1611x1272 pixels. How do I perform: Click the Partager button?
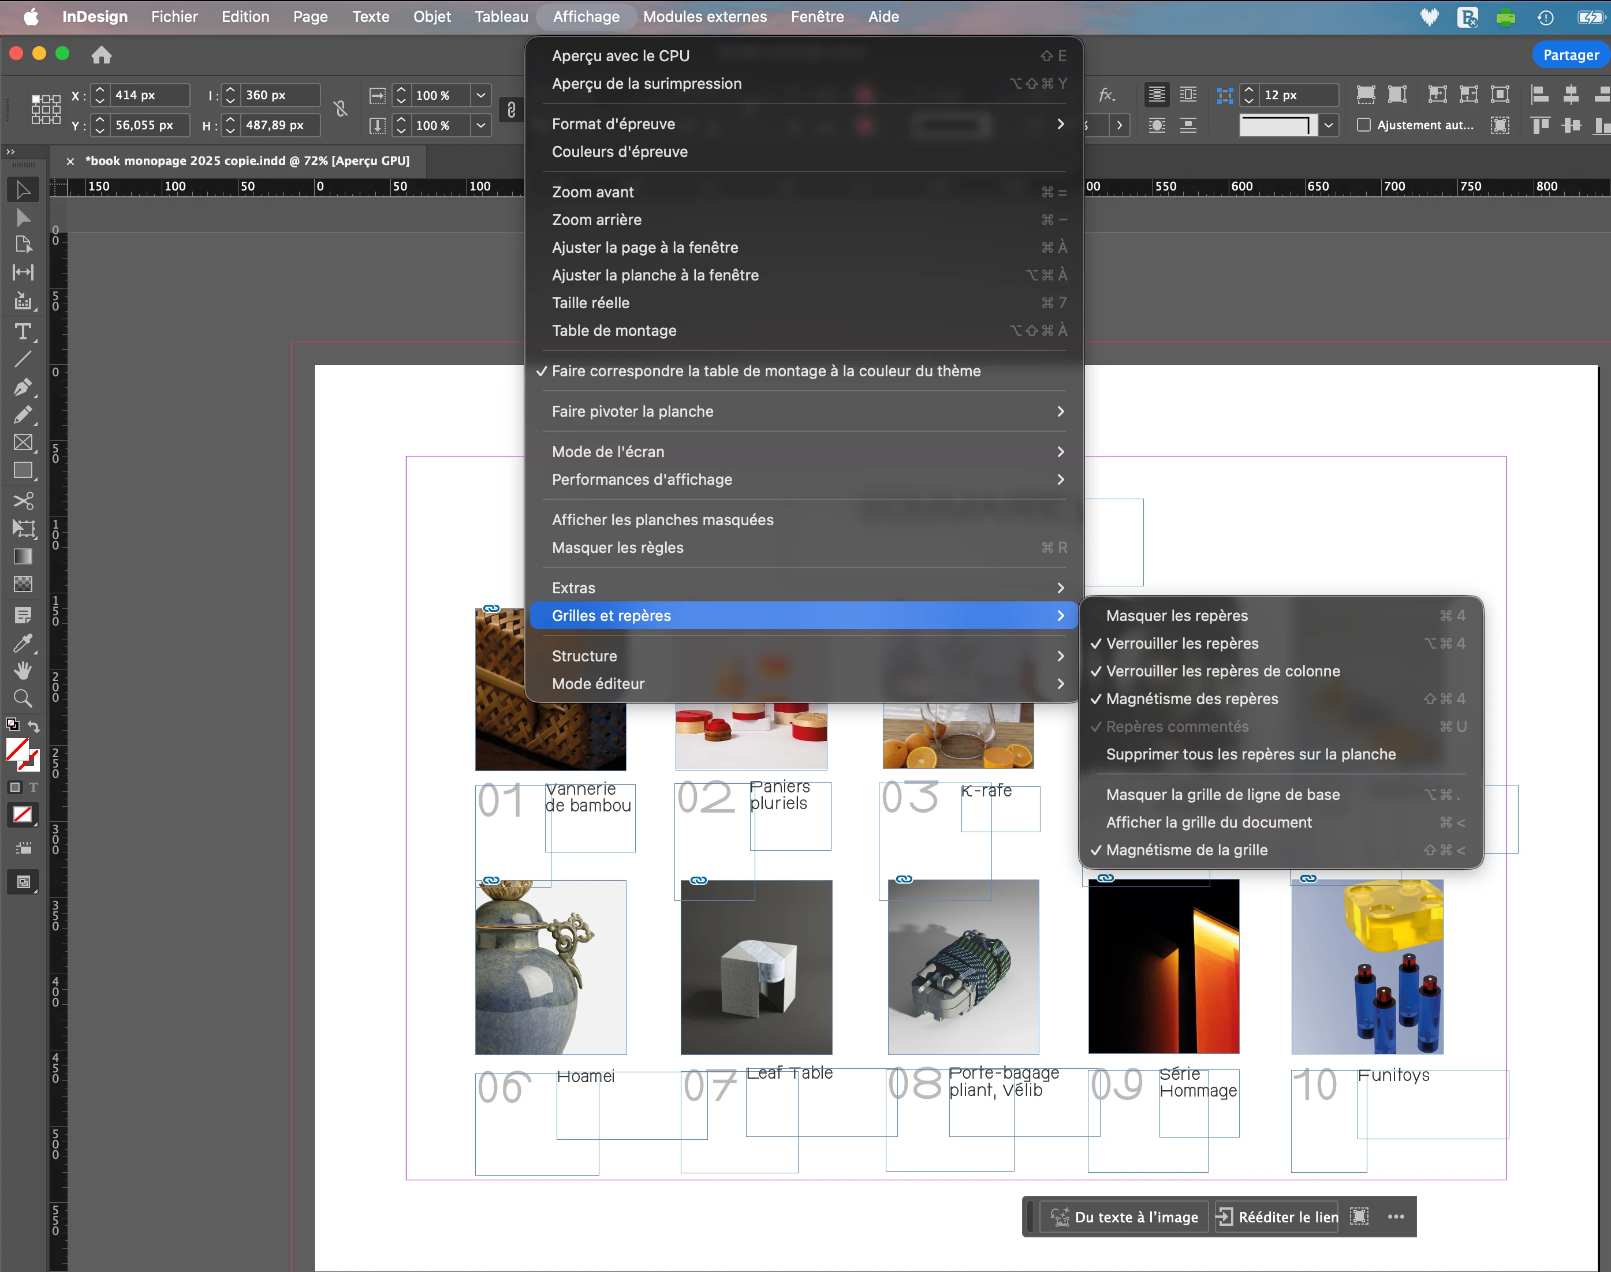[x=1570, y=55]
